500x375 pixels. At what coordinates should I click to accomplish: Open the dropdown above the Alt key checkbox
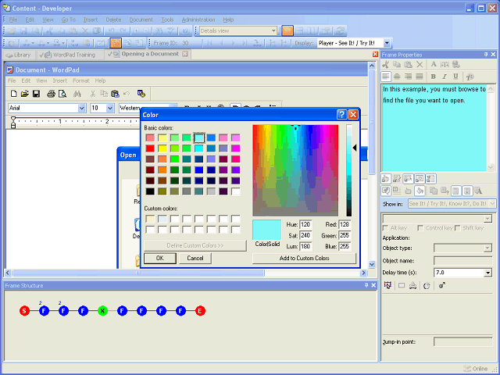[487, 219]
